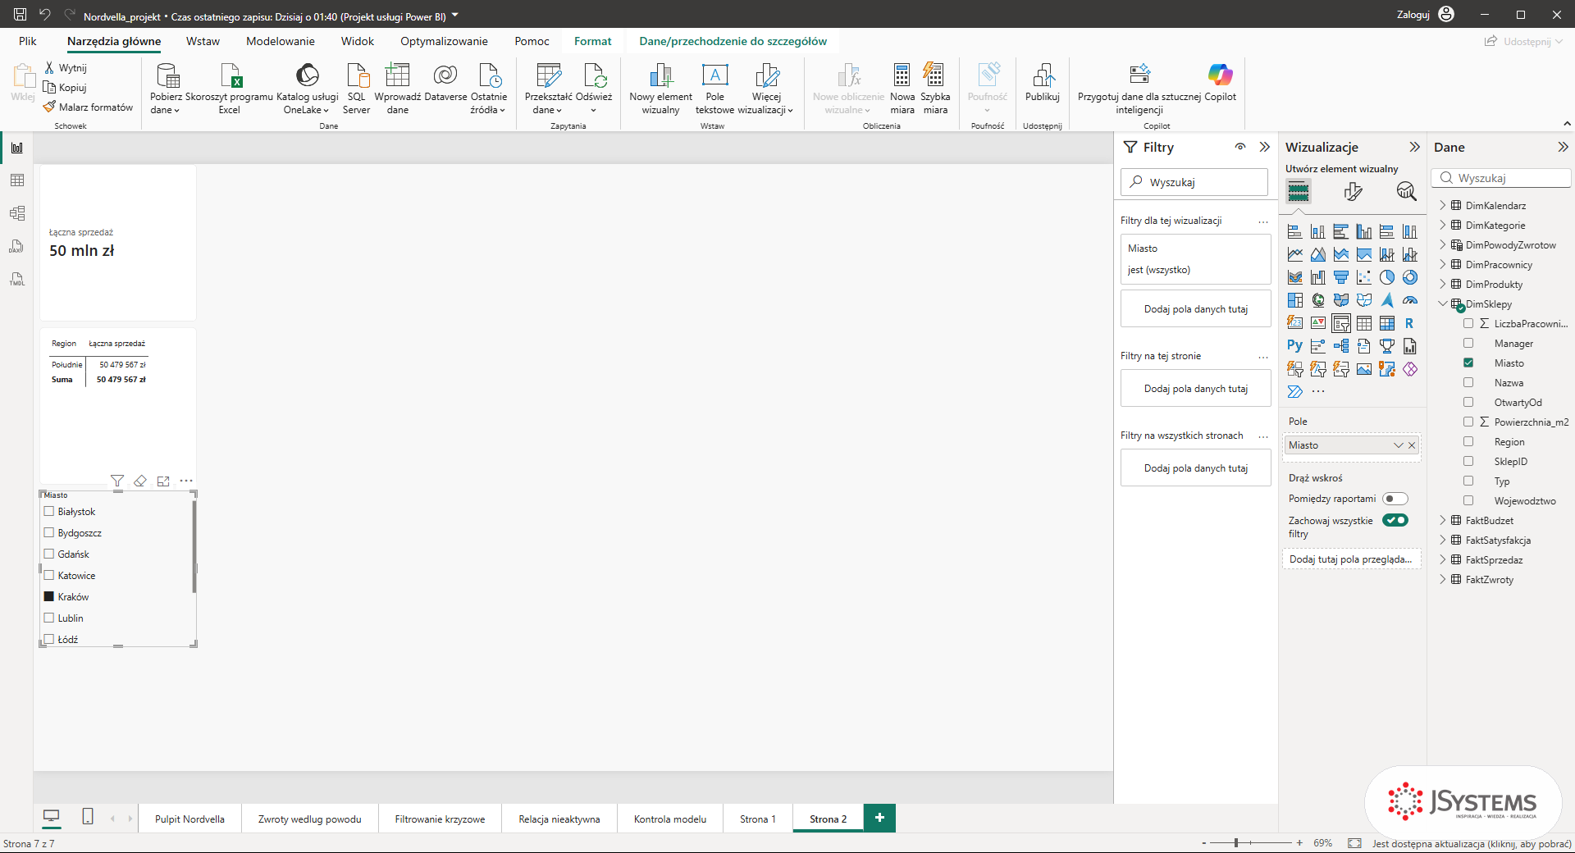Open the Report view from left sidebar
This screenshot has width=1575, height=853.
pos(16,148)
